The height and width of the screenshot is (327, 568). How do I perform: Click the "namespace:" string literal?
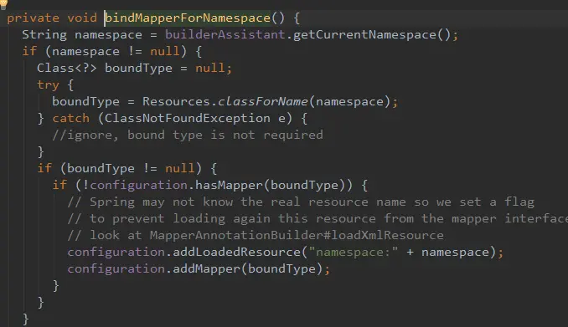point(354,252)
